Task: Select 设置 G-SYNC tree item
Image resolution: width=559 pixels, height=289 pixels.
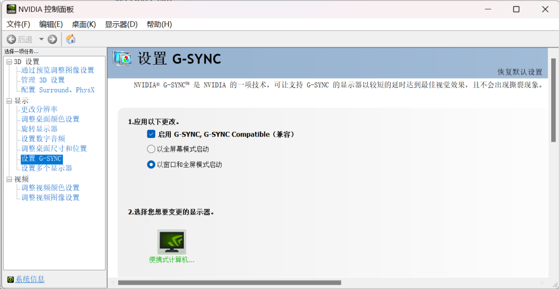Action: tap(42, 158)
